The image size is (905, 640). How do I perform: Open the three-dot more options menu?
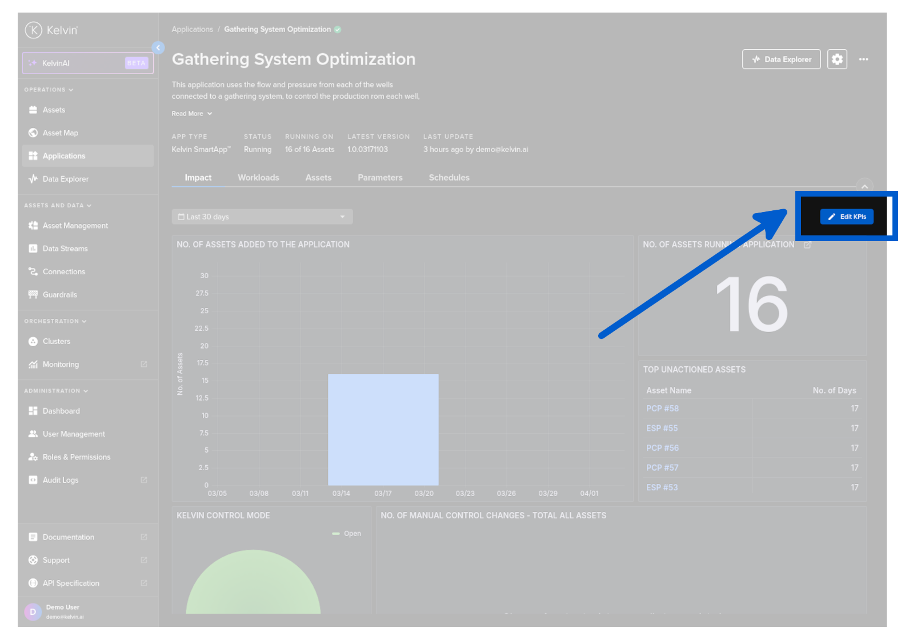863,59
